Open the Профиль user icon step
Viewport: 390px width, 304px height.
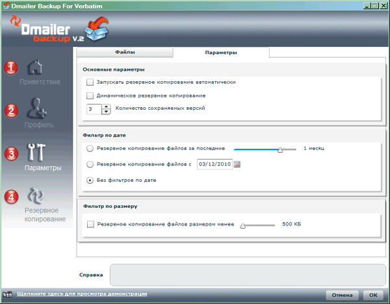pos(36,108)
